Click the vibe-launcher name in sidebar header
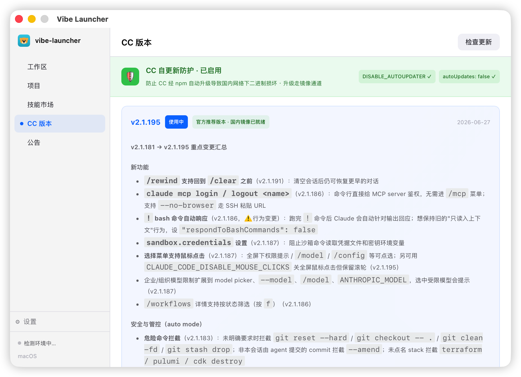521x377 pixels. coord(58,41)
